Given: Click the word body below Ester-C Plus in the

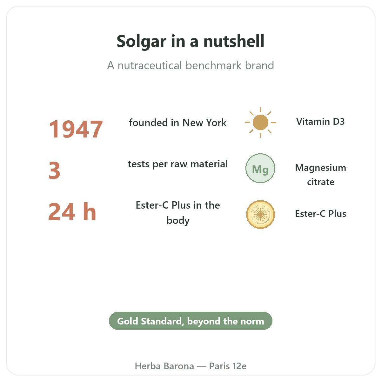Looking at the screenshot, I should point(178,220).
